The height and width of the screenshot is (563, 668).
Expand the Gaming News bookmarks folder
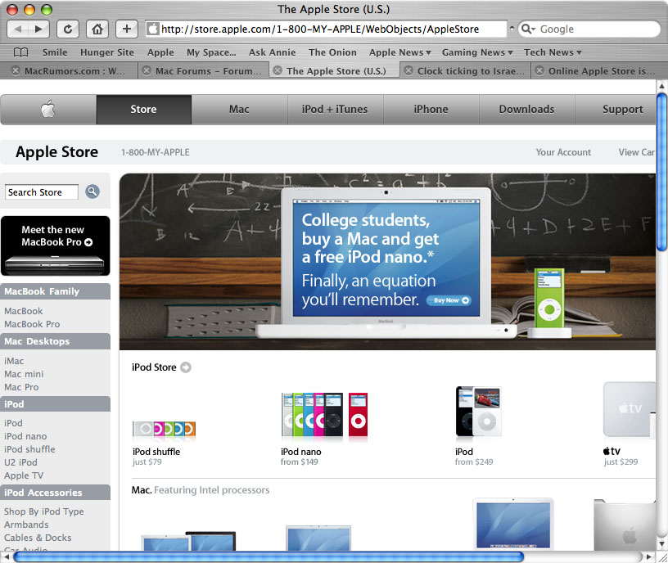[477, 52]
